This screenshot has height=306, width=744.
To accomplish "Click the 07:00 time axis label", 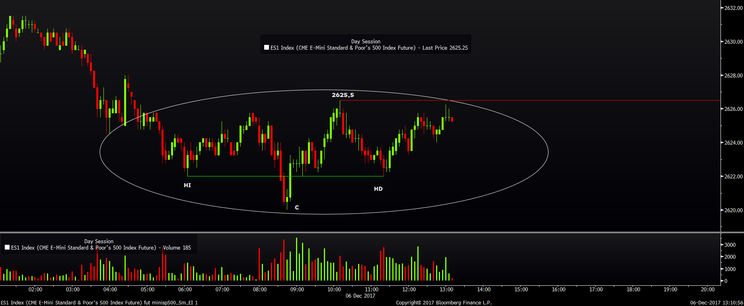I will tap(222, 289).
